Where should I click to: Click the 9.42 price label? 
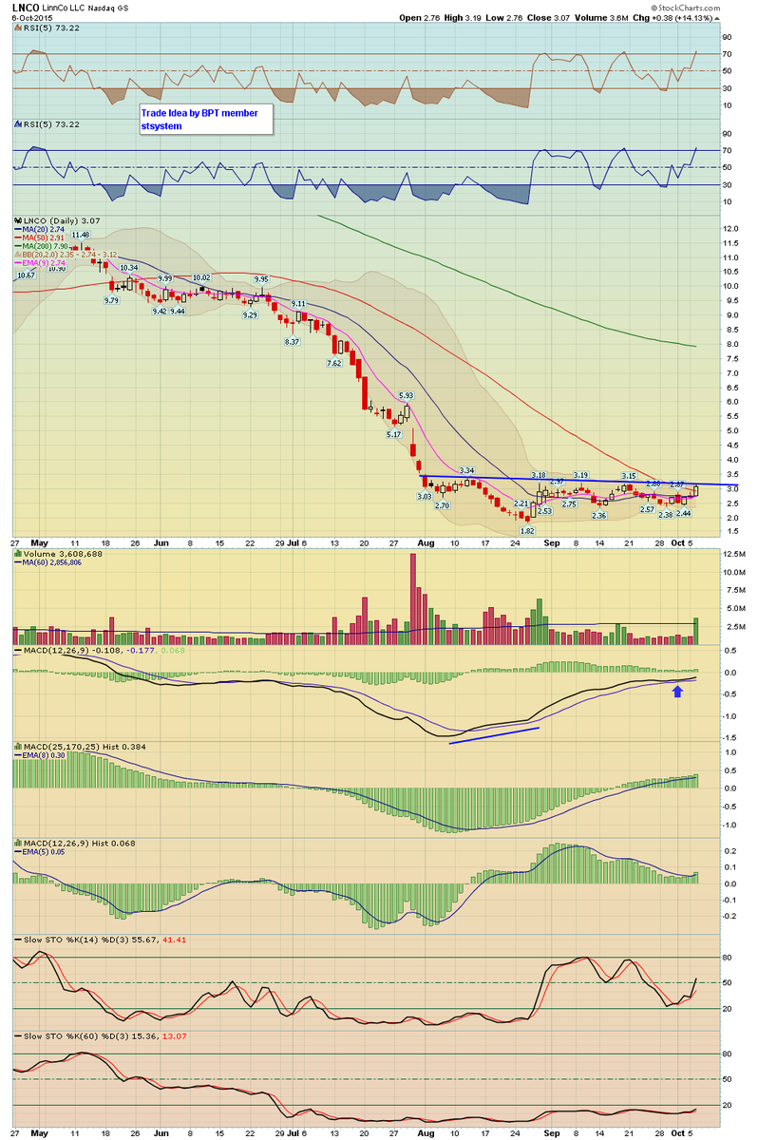pos(159,311)
